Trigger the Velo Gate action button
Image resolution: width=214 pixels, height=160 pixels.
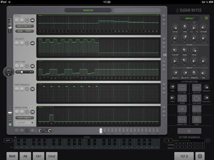point(197,88)
